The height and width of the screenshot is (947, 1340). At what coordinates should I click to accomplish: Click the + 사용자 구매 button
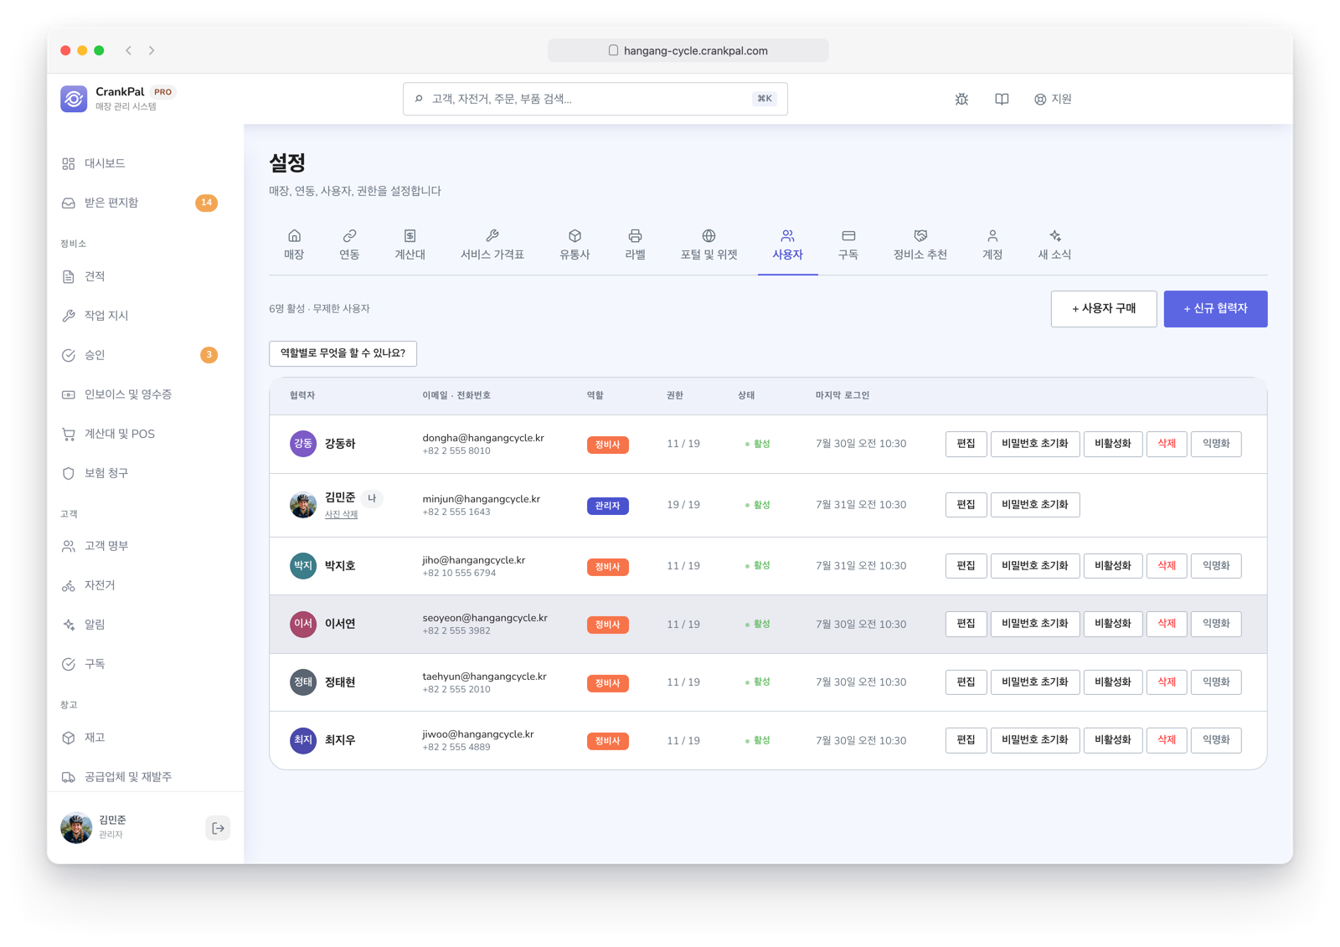[1104, 309]
